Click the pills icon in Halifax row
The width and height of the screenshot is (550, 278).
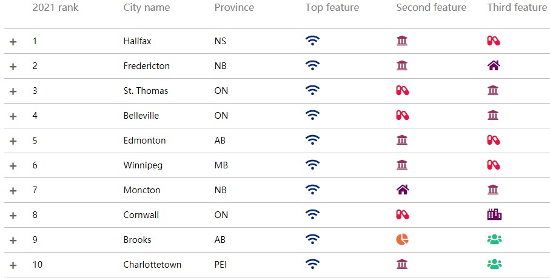pos(494,41)
